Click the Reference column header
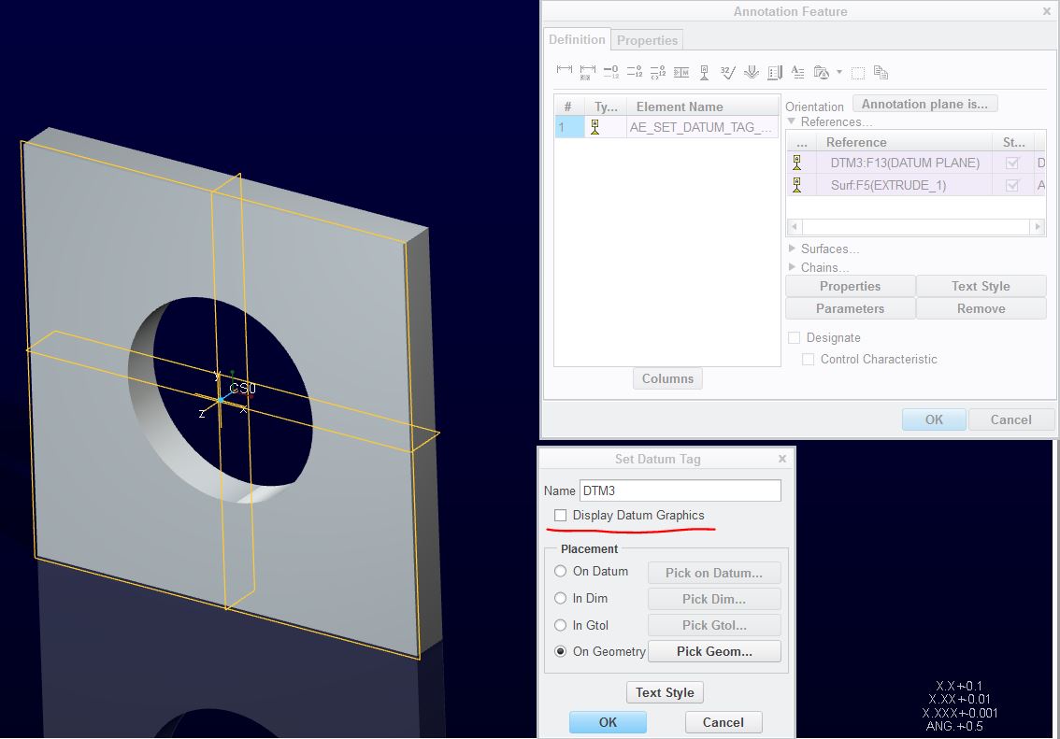1060x739 pixels. pyautogui.click(x=904, y=143)
